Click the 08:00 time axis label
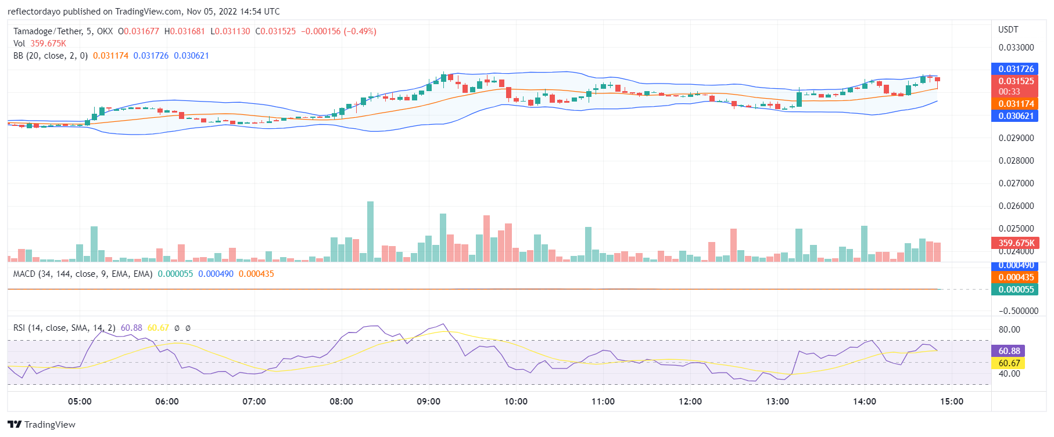The width and height of the screenshot is (1054, 437). coord(341,402)
